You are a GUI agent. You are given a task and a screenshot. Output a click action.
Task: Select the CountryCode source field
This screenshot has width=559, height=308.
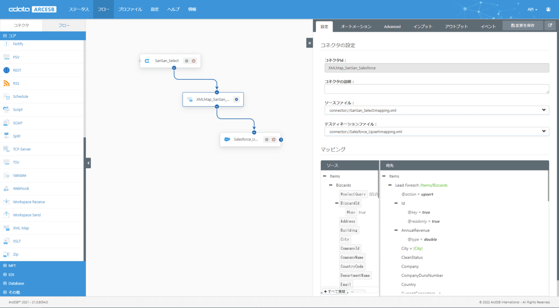[352, 266]
